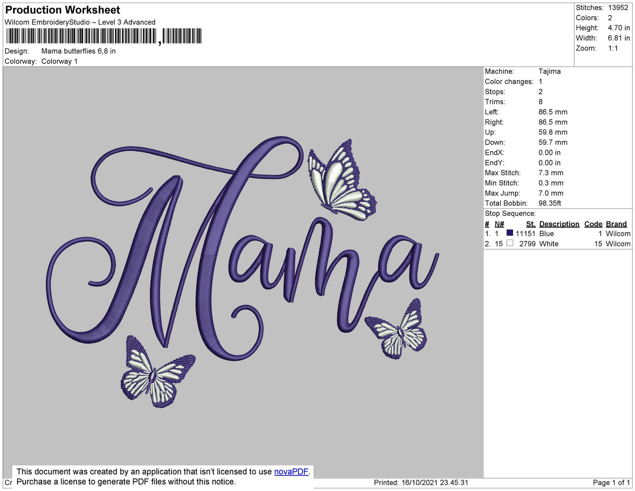Click the 'Stops:' label

click(x=495, y=91)
